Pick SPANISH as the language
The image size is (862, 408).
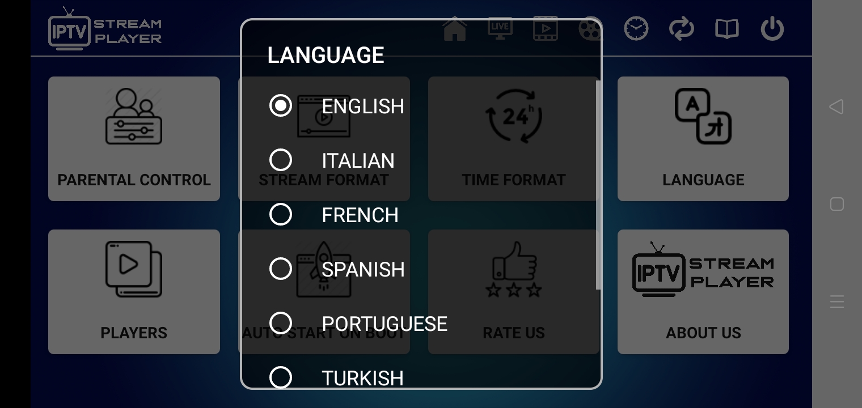tap(281, 269)
